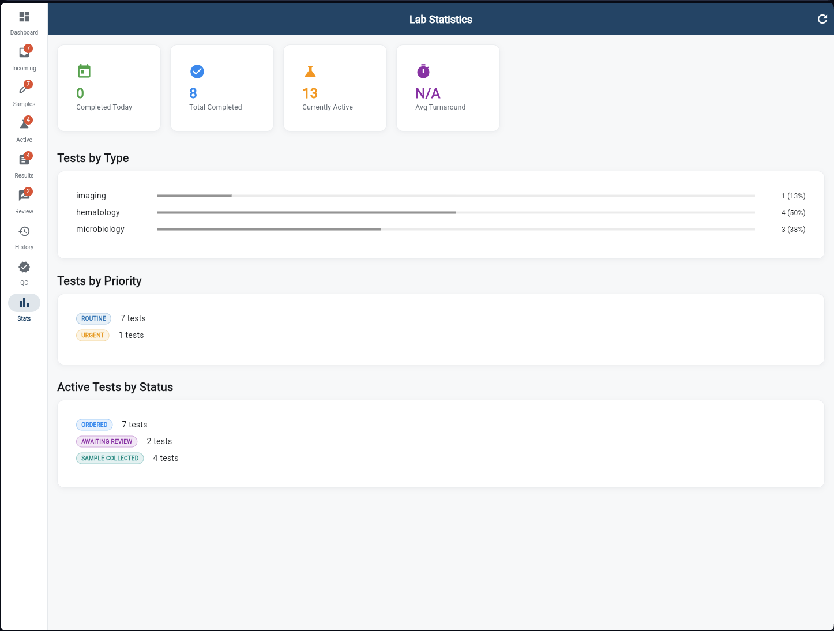The width and height of the screenshot is (834, 631).
Task: Open the Results section
Action: click(x=24, y=161)
